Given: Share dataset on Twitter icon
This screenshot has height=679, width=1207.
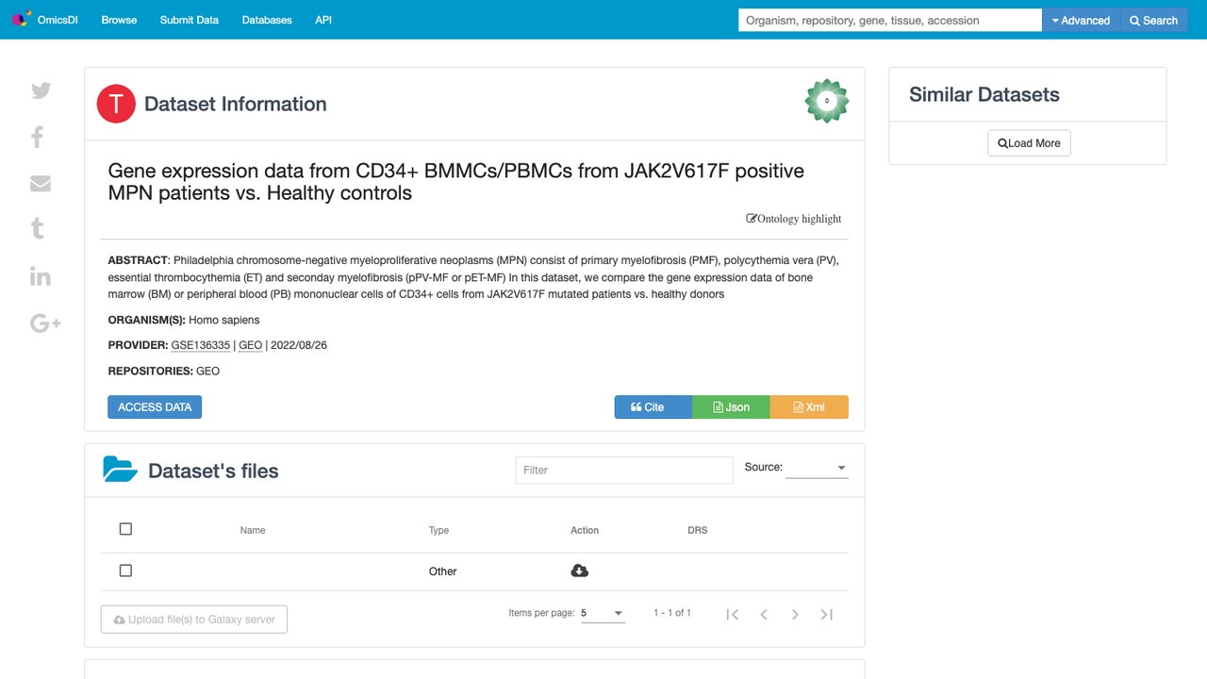Looking at the screenshot, I should [41, 91].
